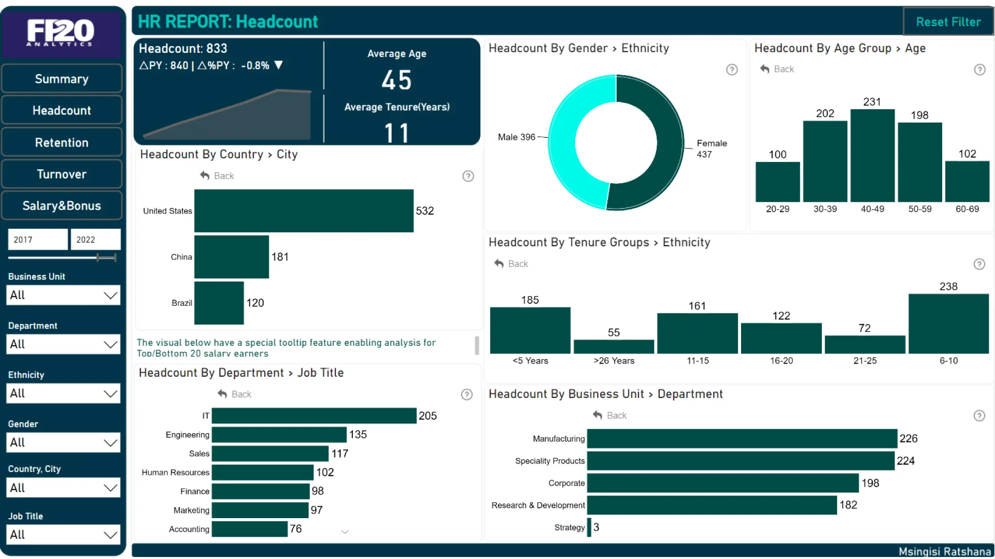
Task: Select the Manufacturing business unit bar
Action: [742, 438]
